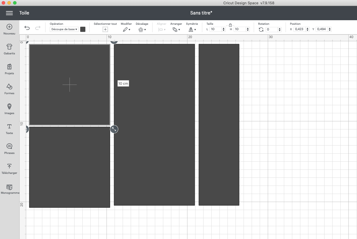Click the Toile canvas title

click(24, 13)
